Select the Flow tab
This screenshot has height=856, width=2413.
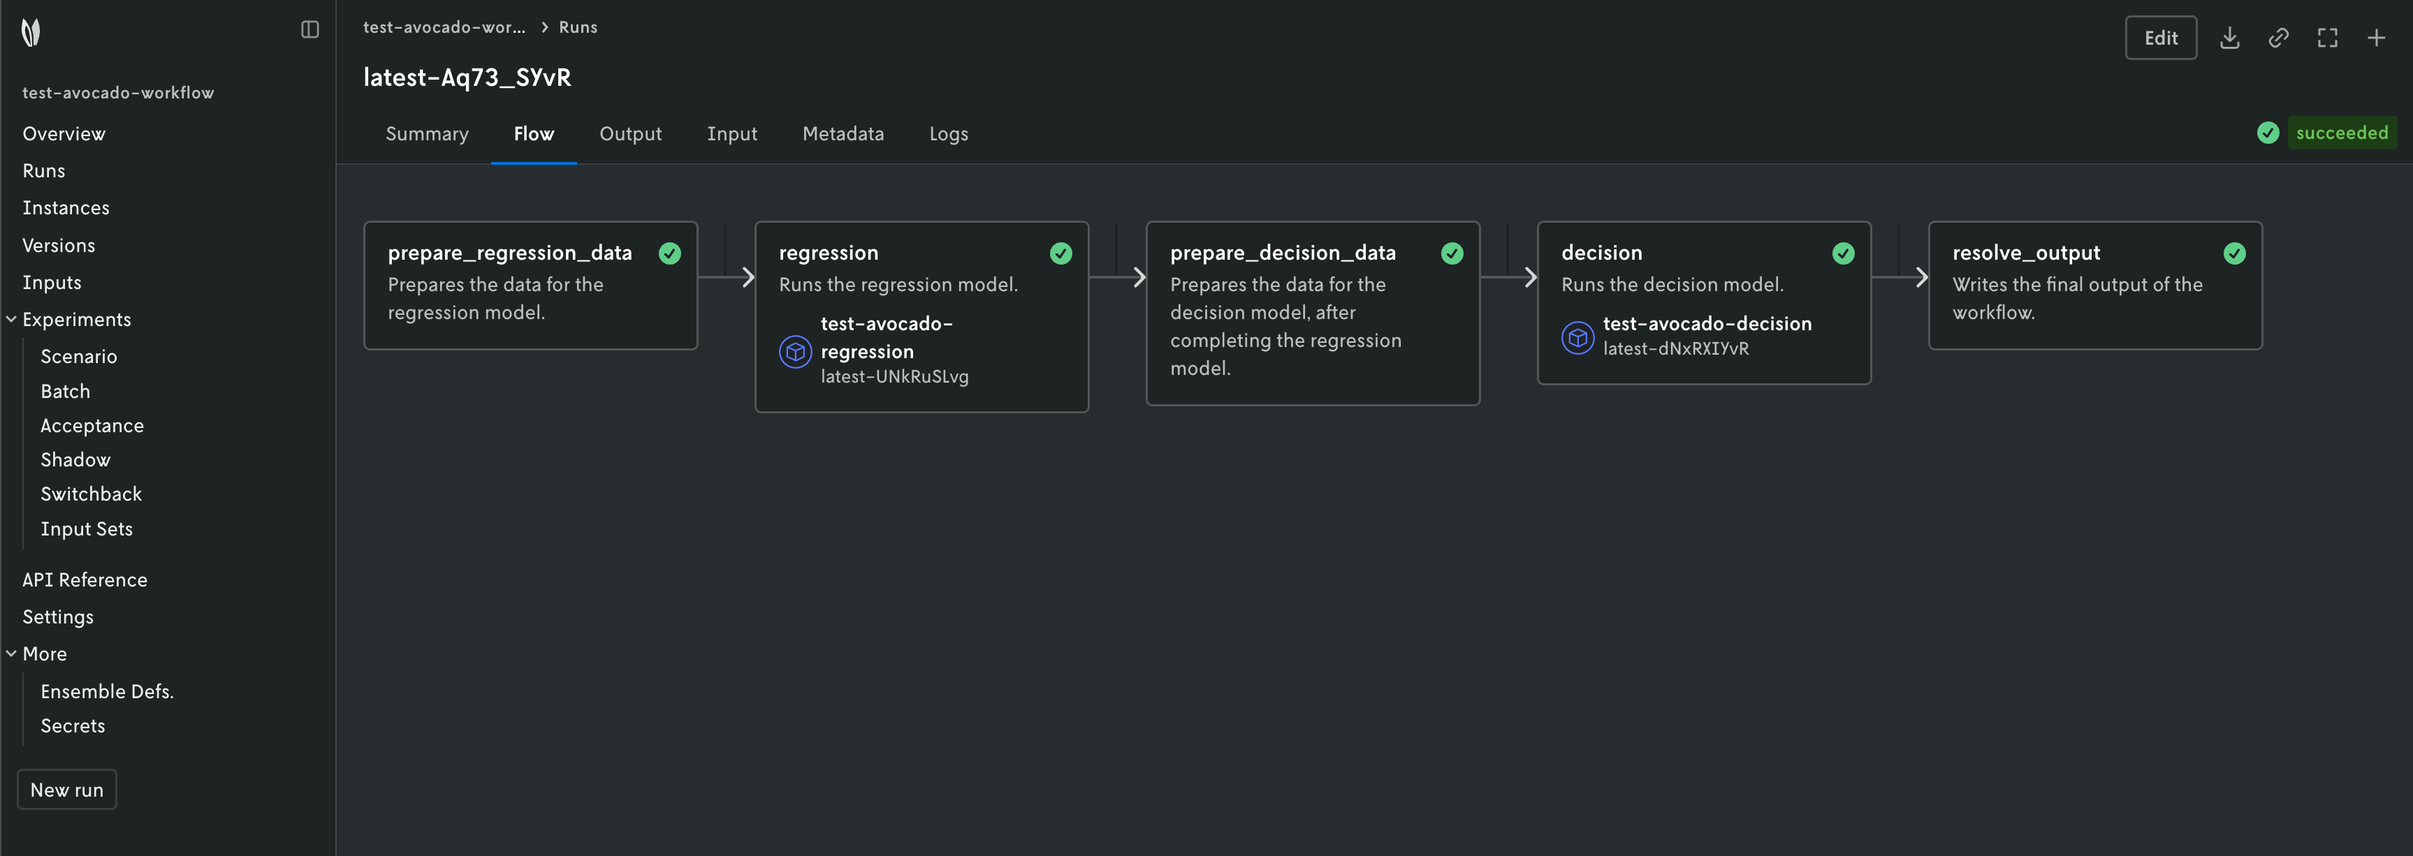tap(534, 134)
